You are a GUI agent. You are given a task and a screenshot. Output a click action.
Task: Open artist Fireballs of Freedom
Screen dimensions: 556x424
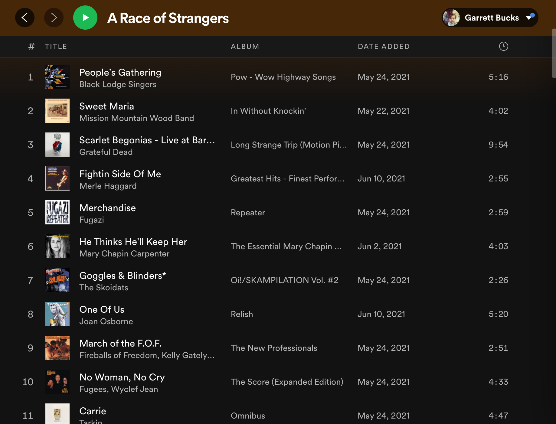[x=119, y=355]
